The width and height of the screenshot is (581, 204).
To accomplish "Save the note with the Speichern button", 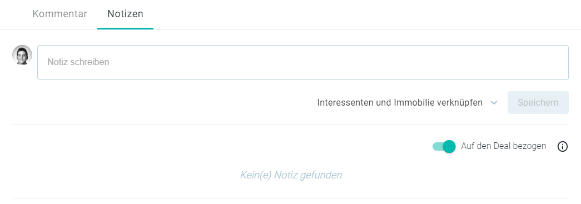I will [x=538, y=102].
